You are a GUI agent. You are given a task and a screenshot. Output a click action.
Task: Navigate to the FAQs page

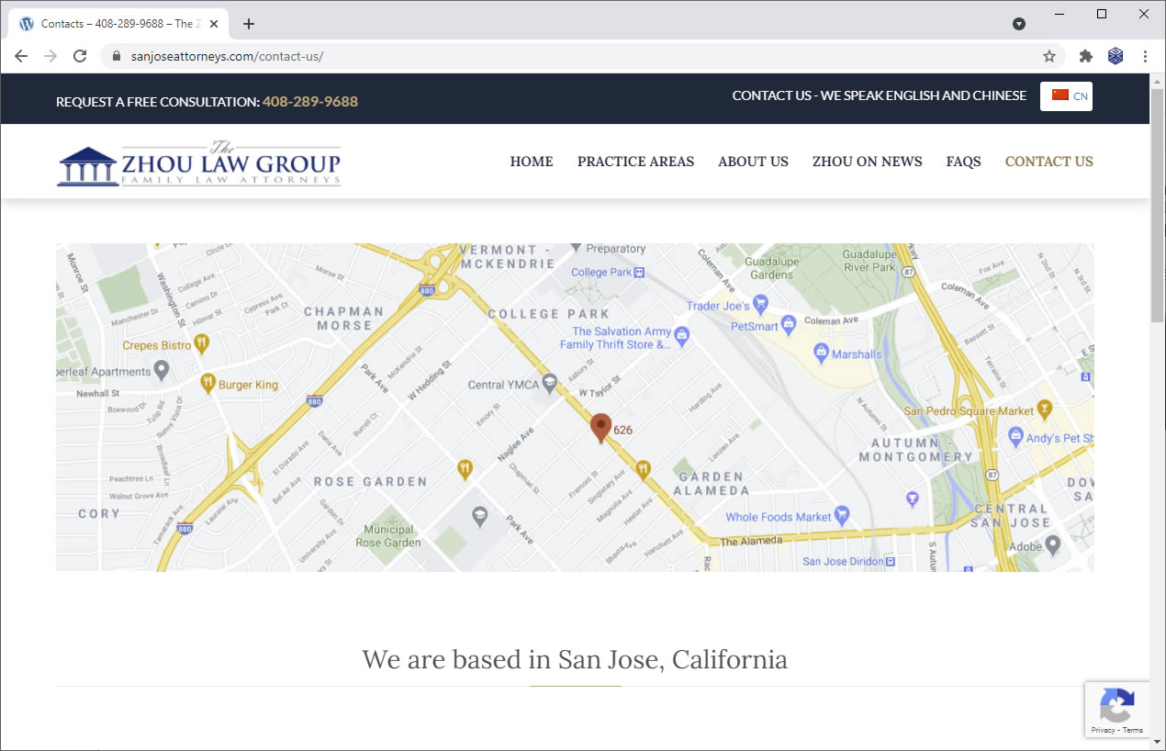click(x=963, y=162)
